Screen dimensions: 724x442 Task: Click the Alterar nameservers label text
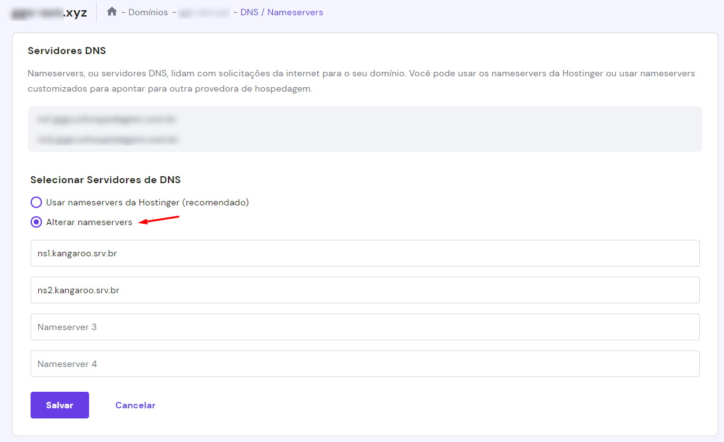(89, 222)
